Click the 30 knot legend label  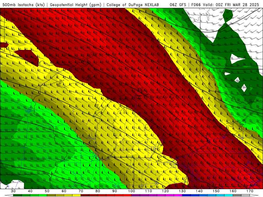pos(13,191)
